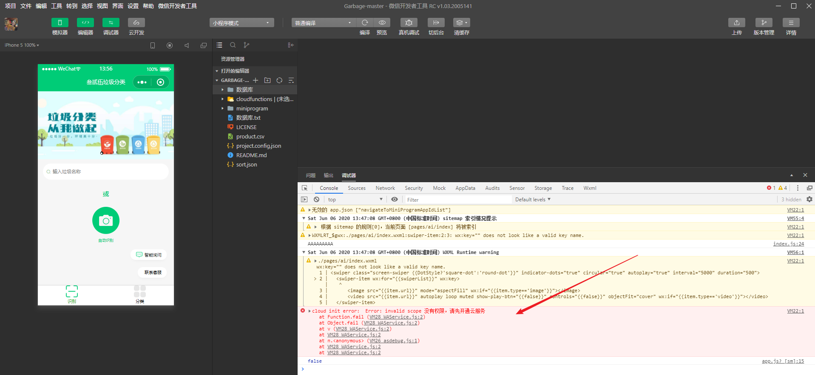Click the upload icon (上传)
The height and width of the screenshot is (375, 815).
tap(737, 23)
